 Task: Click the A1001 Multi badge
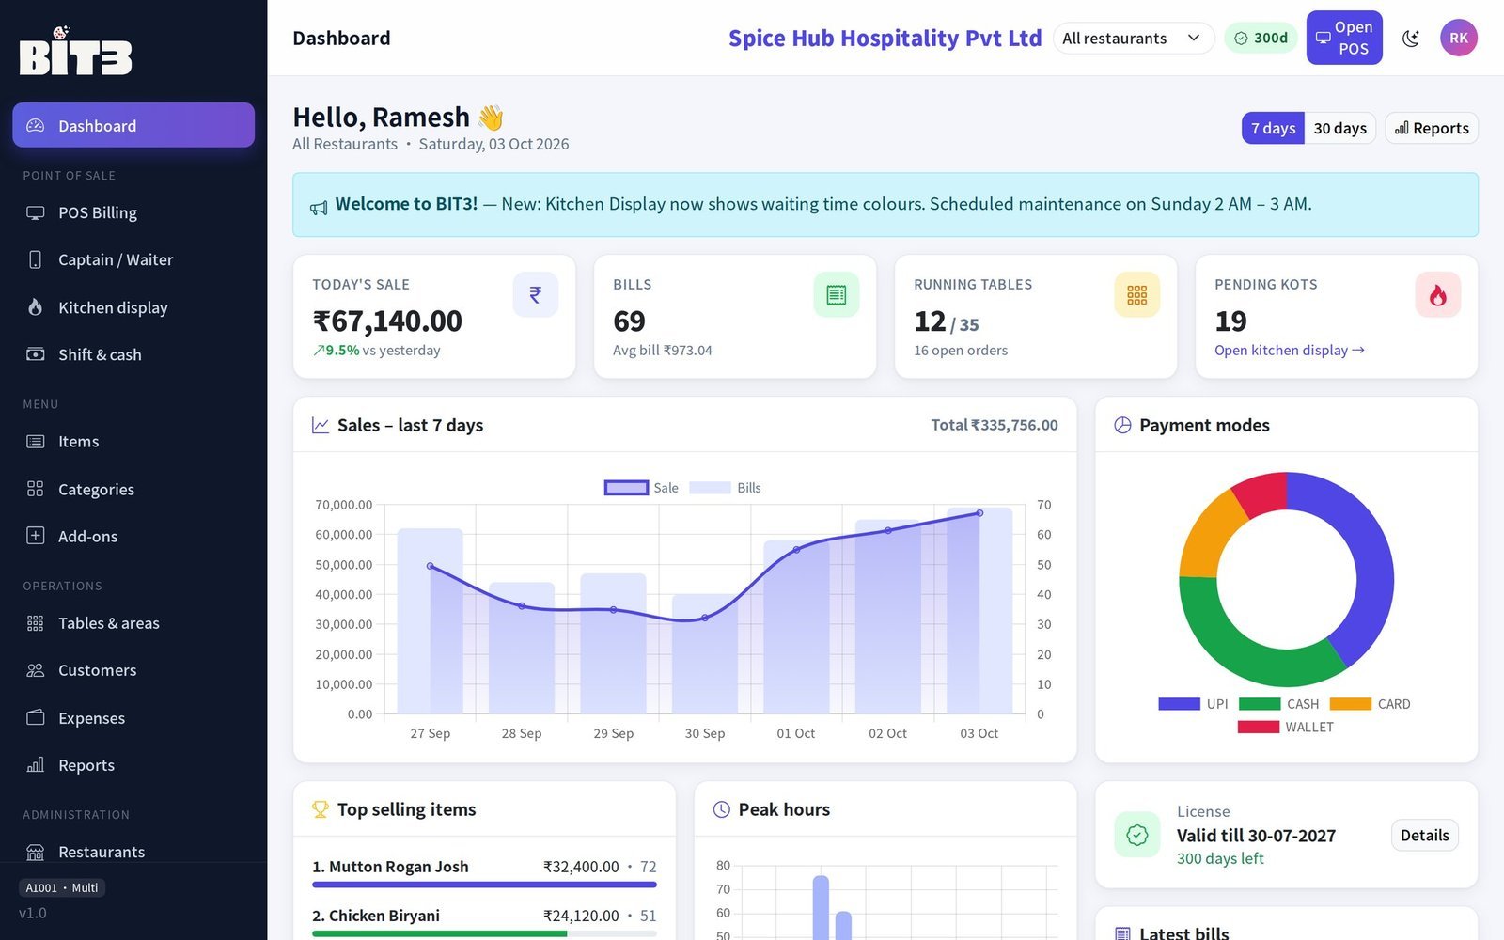pyautogui.click(x=62, y=887)
